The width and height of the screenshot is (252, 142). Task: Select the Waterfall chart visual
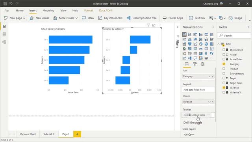(184, 44)
